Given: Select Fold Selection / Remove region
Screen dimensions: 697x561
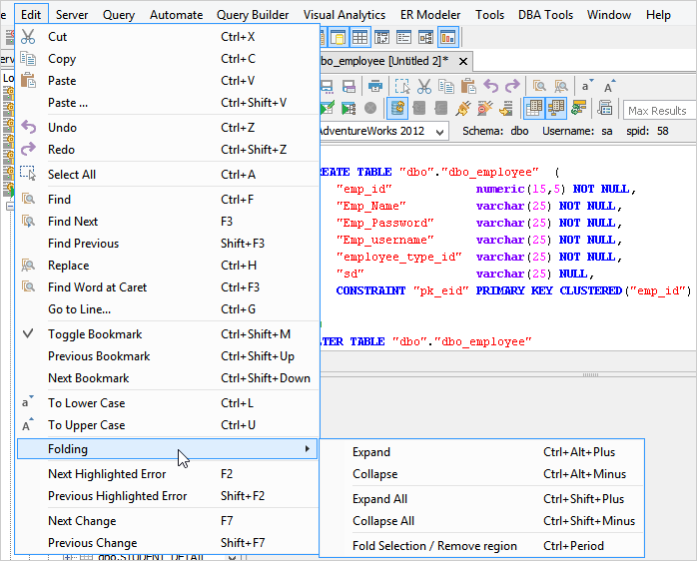Looking at the screenshot, I should [434, 546].
